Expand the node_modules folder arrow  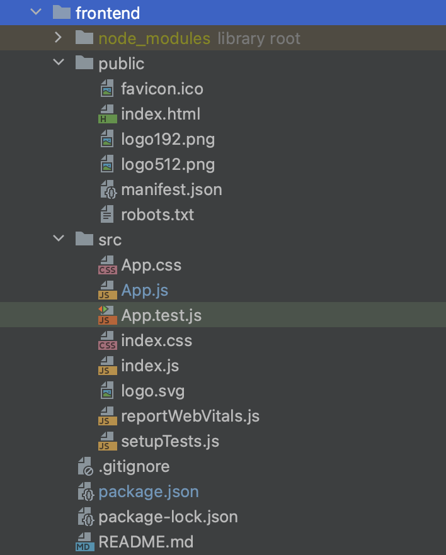coord(59,38)
